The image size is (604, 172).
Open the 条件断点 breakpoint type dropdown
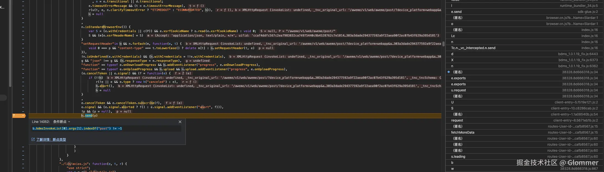tap(62, 122)
